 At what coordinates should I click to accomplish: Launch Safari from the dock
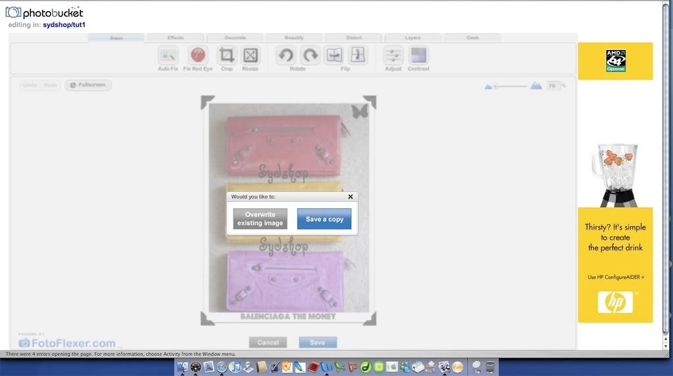[x=222, y=367]
